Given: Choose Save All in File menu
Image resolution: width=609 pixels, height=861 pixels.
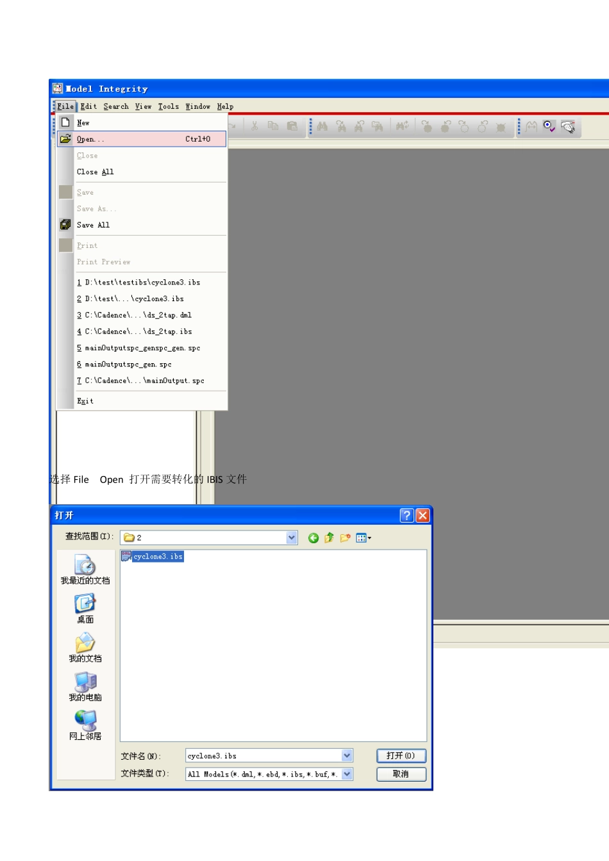Looking at the screenshot, I should (142, 225).
